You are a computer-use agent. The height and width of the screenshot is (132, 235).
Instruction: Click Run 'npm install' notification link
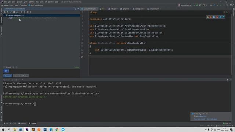pyautogui.click(x=199, y=119)
